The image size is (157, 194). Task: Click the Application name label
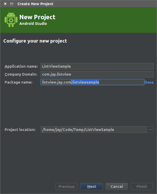(x=21, y=66)
